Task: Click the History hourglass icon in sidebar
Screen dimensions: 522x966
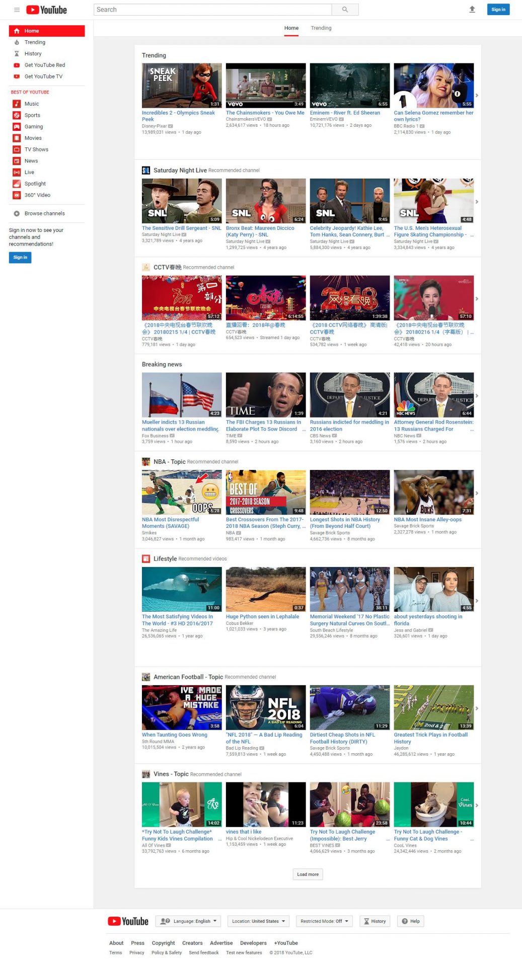Action: coord(17,54)
